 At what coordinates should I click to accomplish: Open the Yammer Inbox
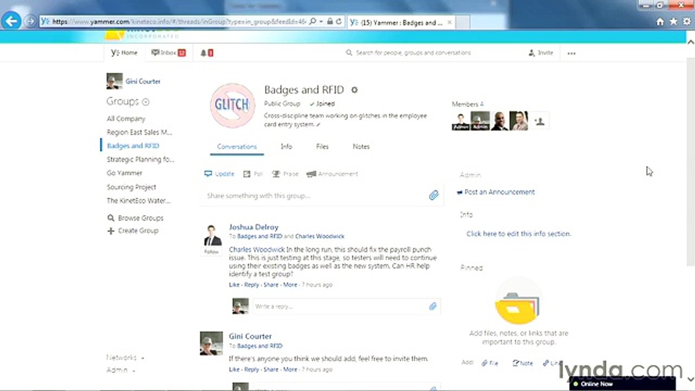click(x=168, y=53)
